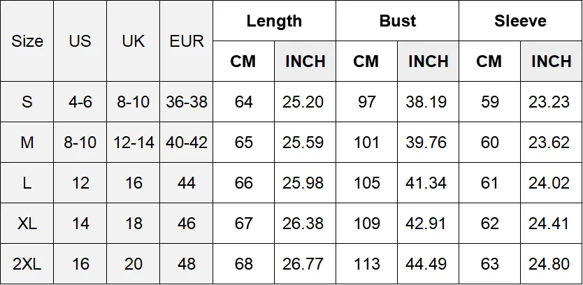This screenshot has width=583, height=285.
Task: Click the Sleeve column header
Action: tap(521, 21)
